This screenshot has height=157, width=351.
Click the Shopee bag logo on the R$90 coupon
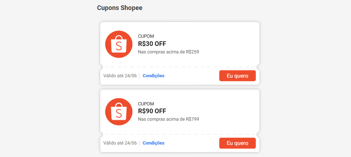[119, 111]
